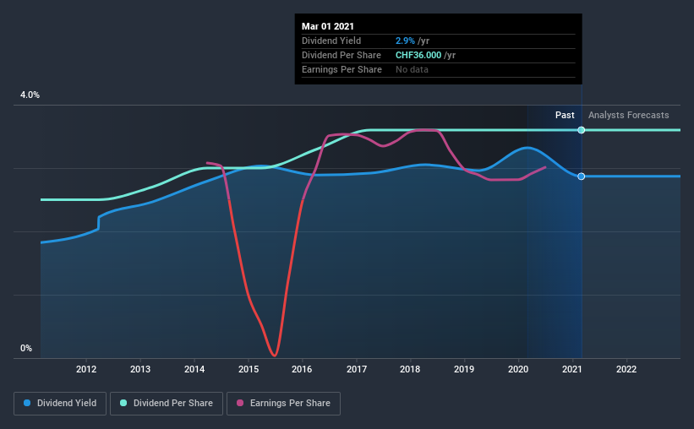Select the Dividend Yield marker at Mar 2021
Viewport: 694px width, 429px height.
581,176
